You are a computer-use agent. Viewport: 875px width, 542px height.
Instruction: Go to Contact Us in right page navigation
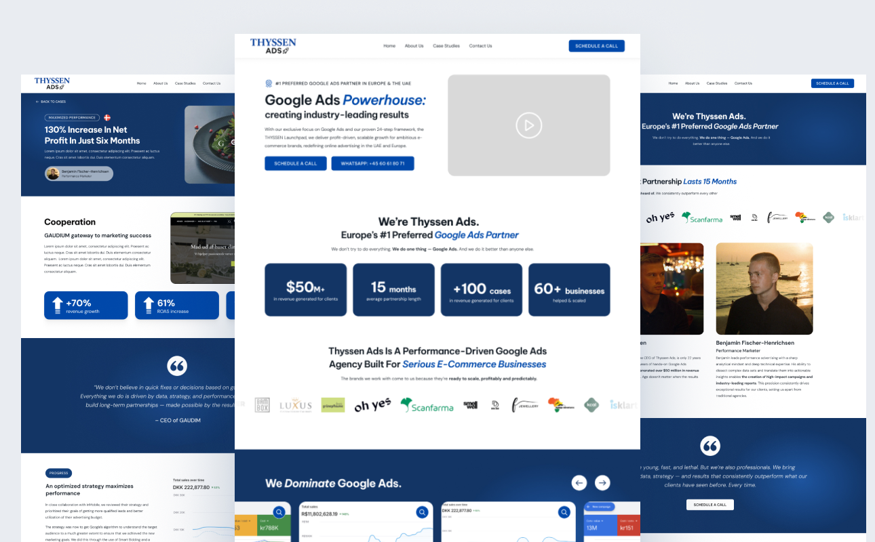pyautogui.click(x=743, y=83)
